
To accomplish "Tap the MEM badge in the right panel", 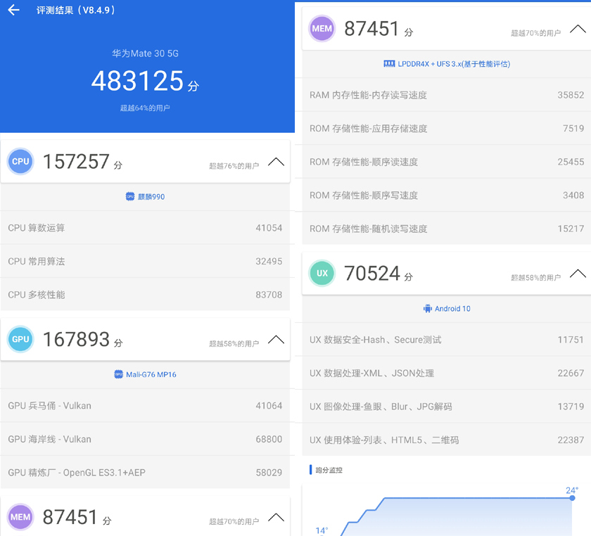I will (322, 29).
